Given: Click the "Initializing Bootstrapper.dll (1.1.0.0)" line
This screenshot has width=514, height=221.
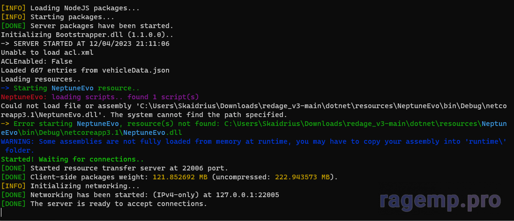Looking at the screenshot, I should pos(87,35).
